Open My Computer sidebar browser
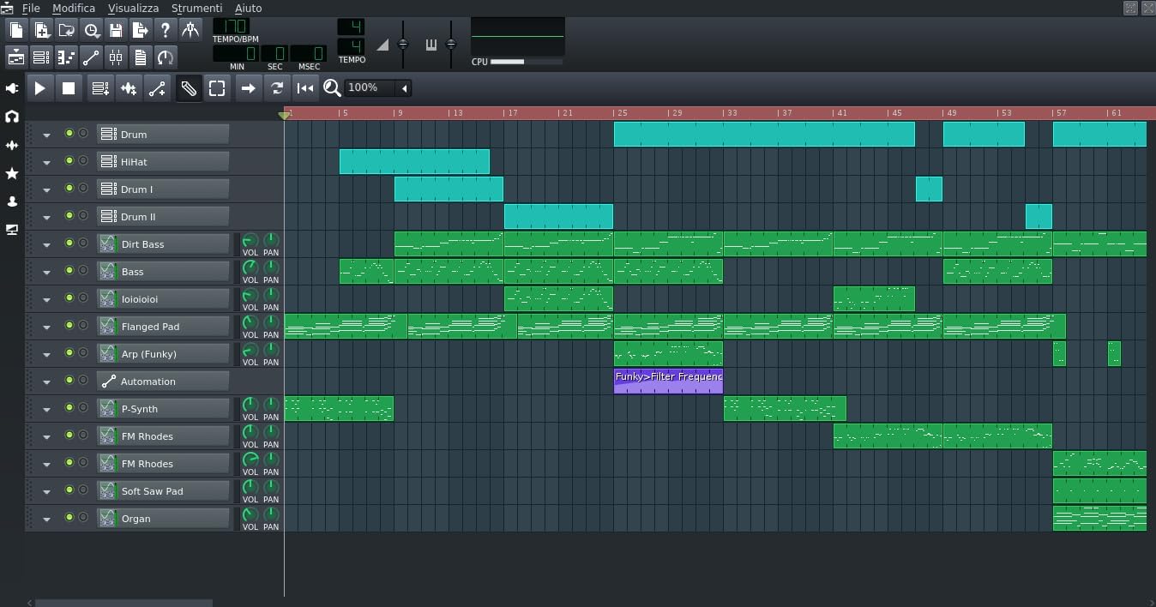 pyautogui.click(x=12, y=230)
